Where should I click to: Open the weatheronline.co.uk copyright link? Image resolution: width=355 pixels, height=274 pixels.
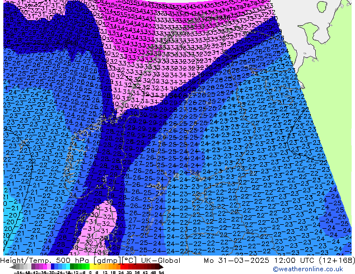point(308,269)
